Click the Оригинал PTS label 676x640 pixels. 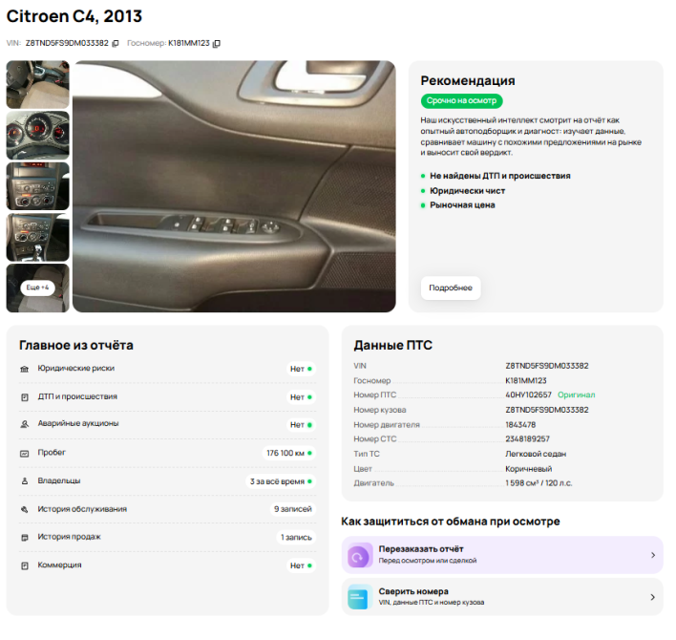tap(576, 395)
